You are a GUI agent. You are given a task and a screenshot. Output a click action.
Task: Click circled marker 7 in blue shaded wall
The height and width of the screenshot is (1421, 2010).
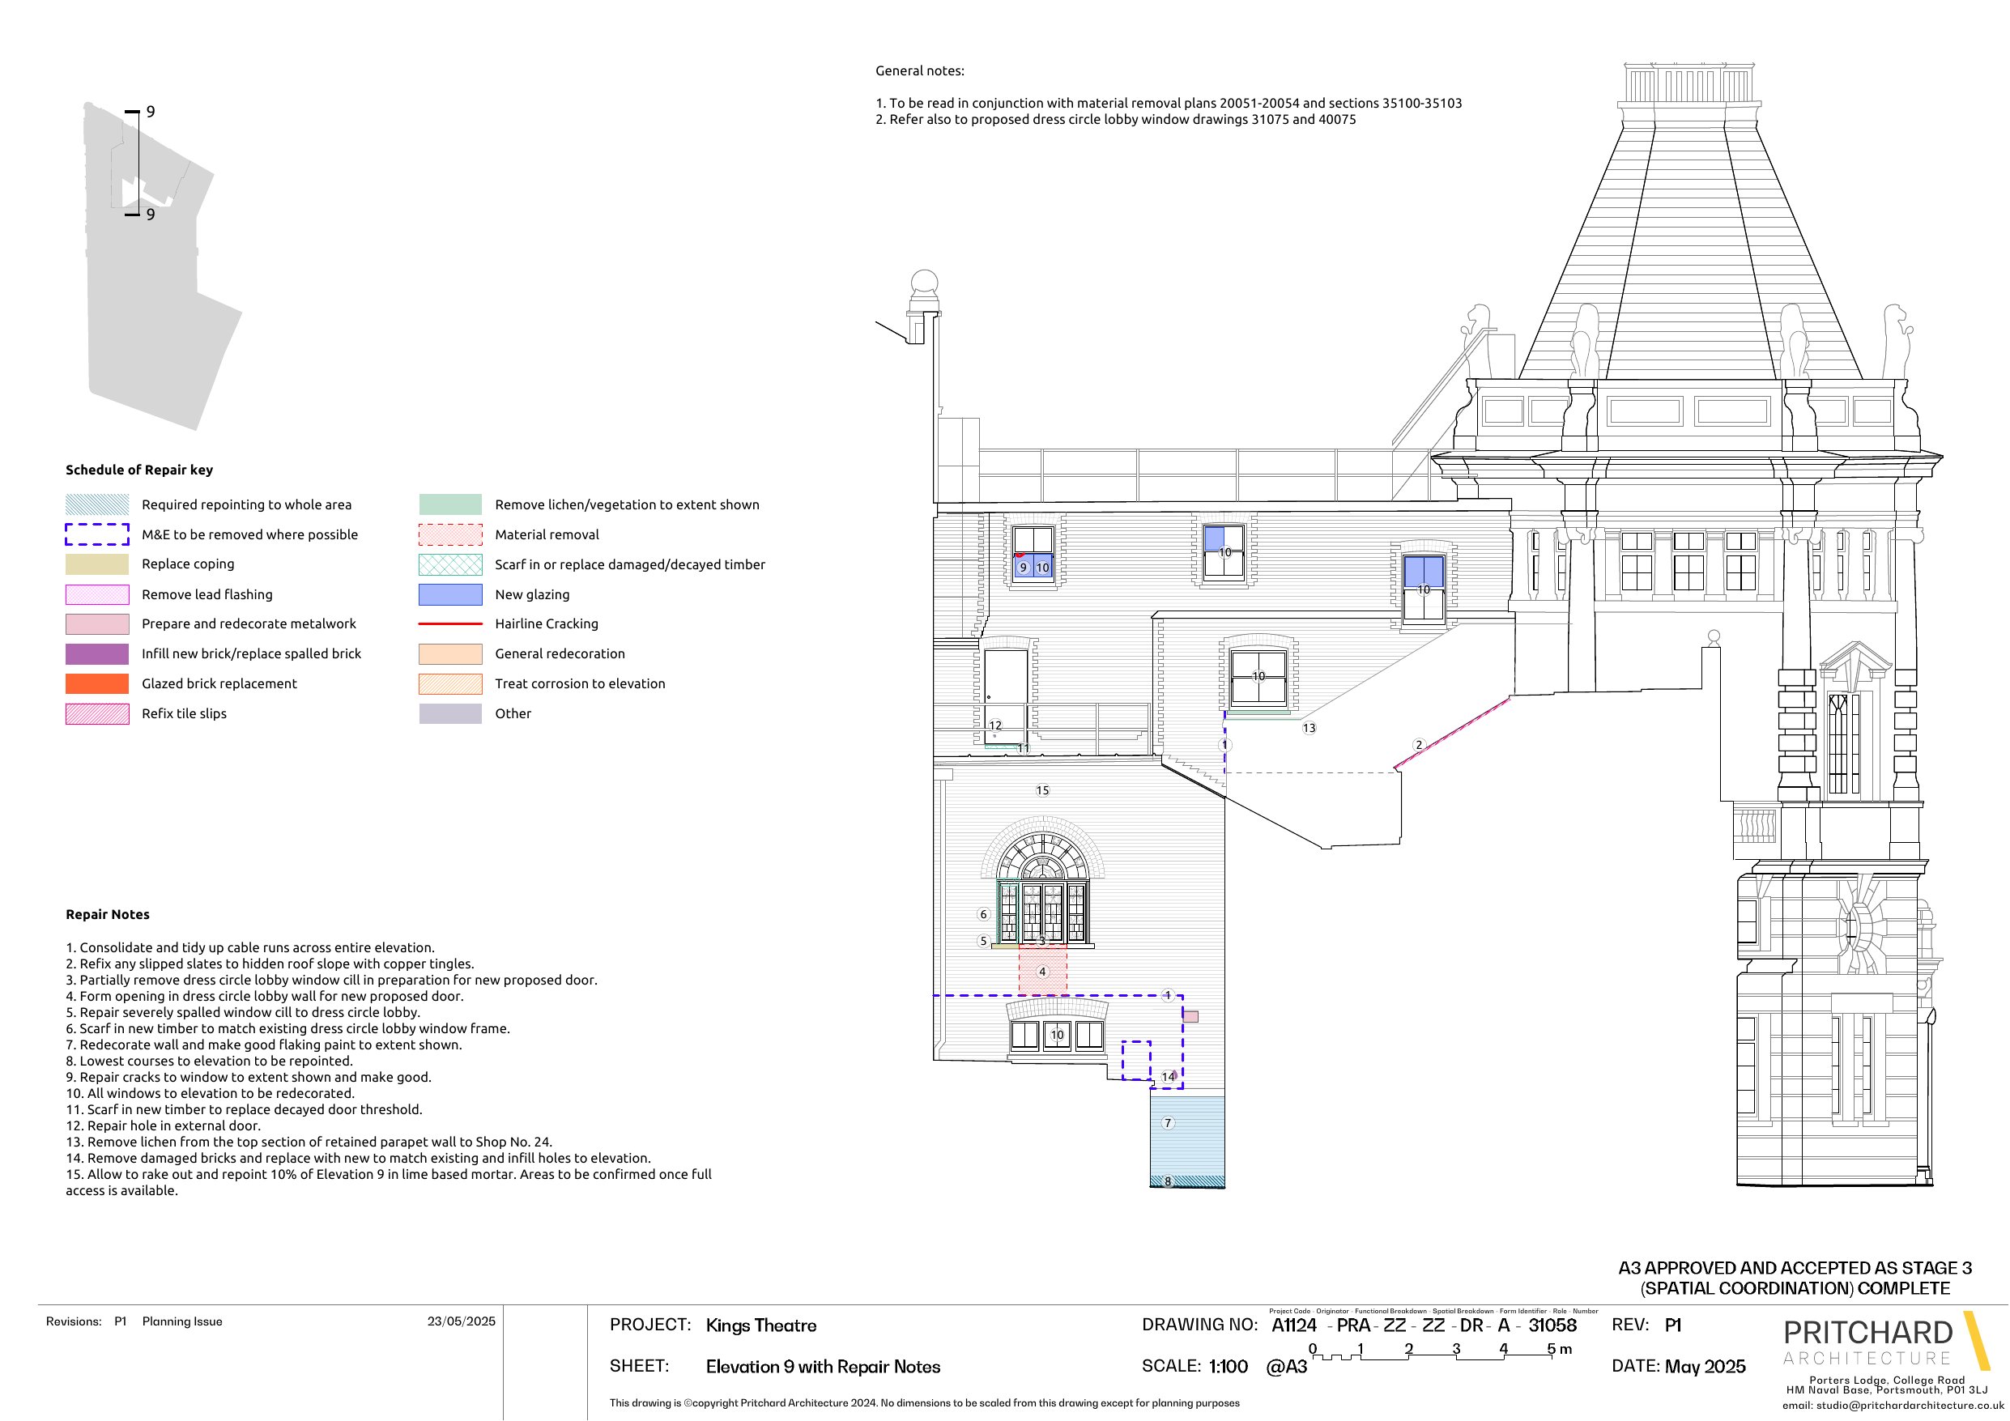pos(1168,1123)
